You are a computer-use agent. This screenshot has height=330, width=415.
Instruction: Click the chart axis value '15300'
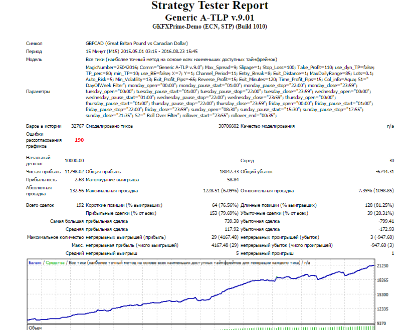[x=382, y=294]
